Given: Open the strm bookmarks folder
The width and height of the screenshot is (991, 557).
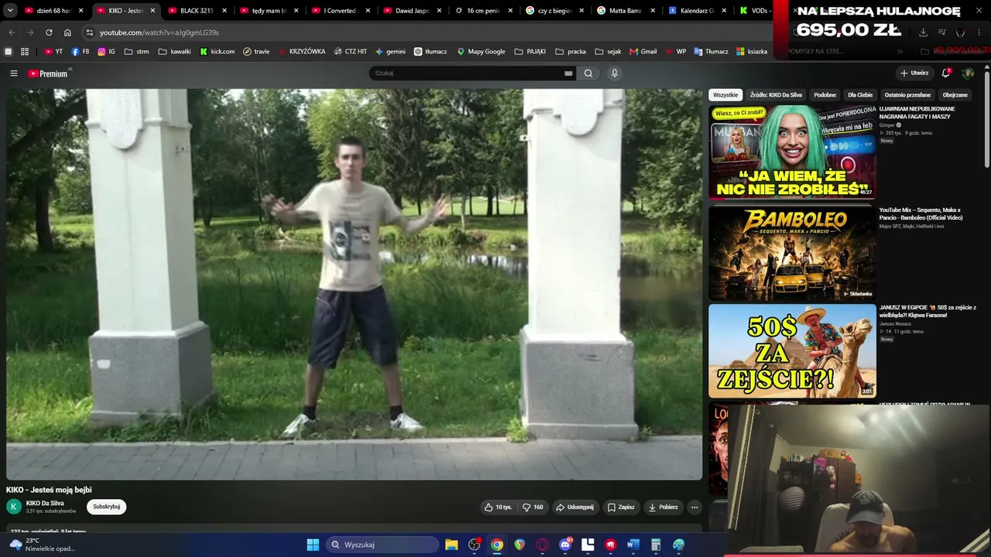Looking at the screenshot, I should pos(136,52).
